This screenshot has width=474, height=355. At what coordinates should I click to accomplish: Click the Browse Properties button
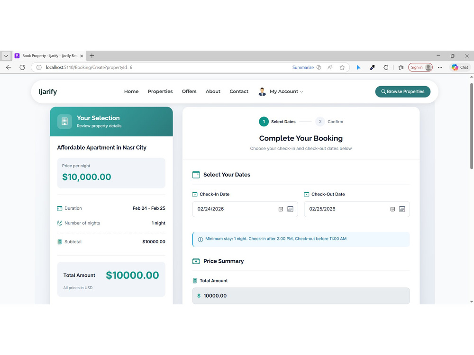tap(402, 91)
